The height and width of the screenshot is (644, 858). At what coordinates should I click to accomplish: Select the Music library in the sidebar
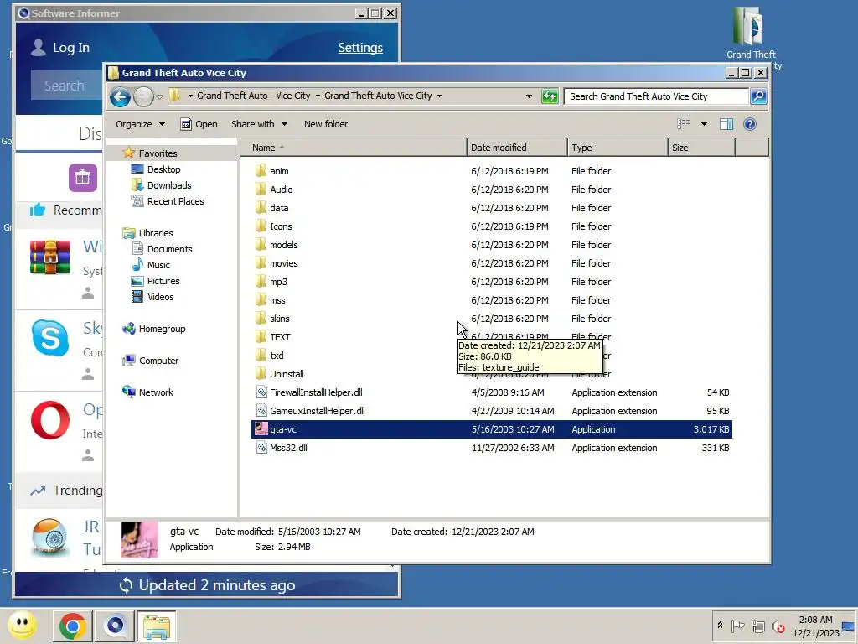click(158, 264)
